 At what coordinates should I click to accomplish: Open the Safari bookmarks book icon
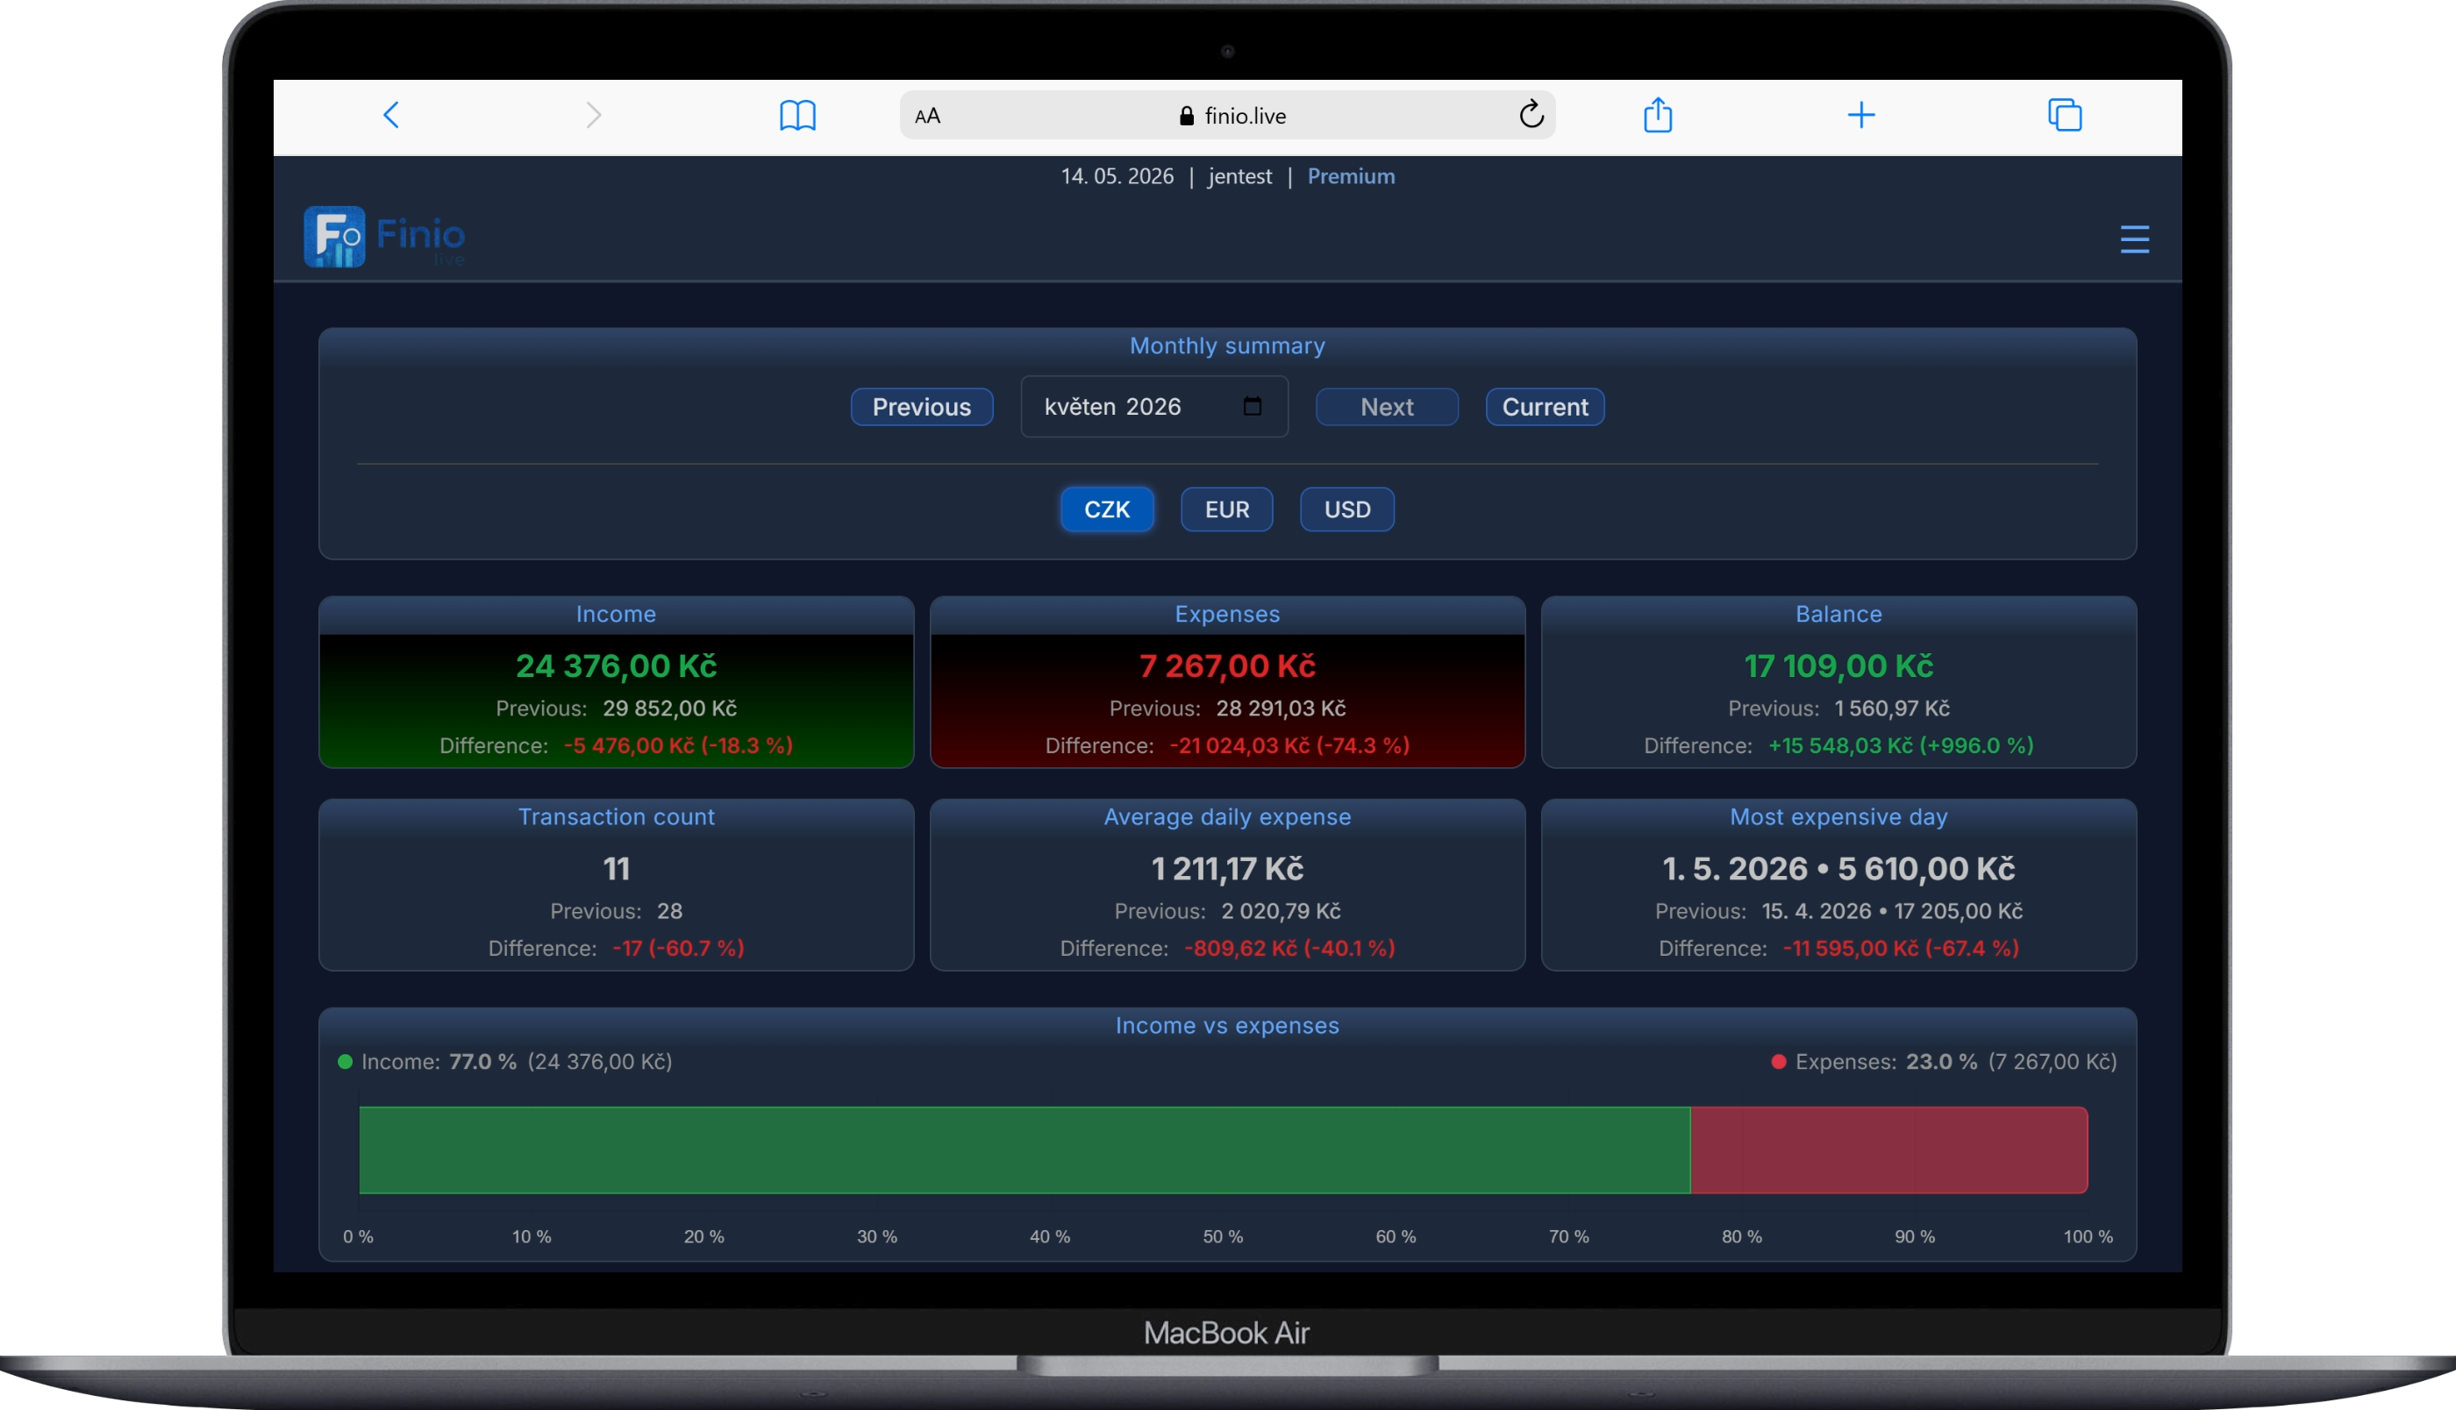tap(797, 115)
